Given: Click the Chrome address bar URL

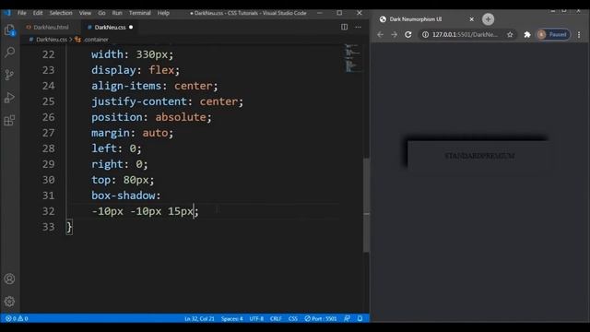Looking at the screenshot, I should 465,35.
